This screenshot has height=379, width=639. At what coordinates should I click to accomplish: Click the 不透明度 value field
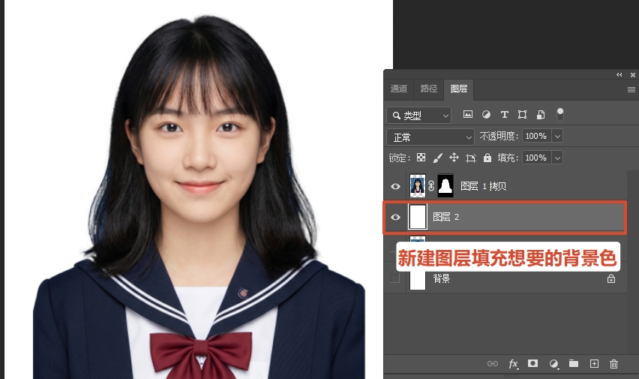point(537,136)
